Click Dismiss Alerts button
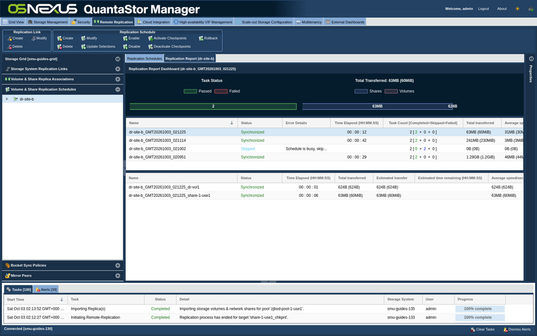Image resolution: width=537 pixels, height=336 pixels. pyautogui.click(x=517, y=329)
